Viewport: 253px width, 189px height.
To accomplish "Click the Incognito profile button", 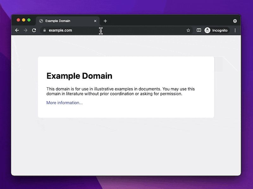I will tap(217, 30).
